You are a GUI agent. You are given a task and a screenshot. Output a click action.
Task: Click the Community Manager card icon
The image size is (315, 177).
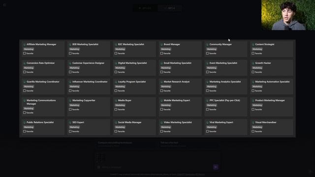tap(207, 44)
